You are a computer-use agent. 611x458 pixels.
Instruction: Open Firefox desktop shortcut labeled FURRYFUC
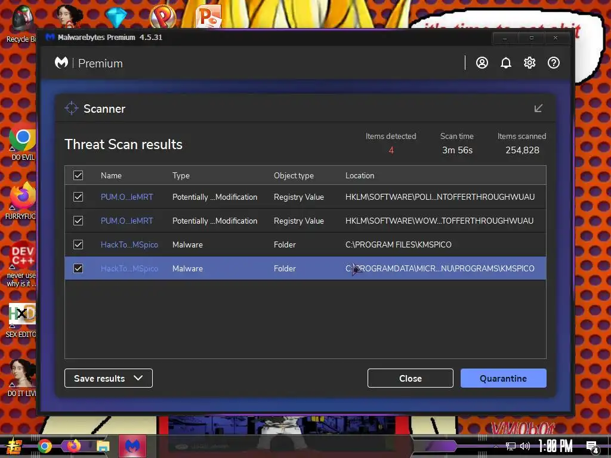(21, 200)
